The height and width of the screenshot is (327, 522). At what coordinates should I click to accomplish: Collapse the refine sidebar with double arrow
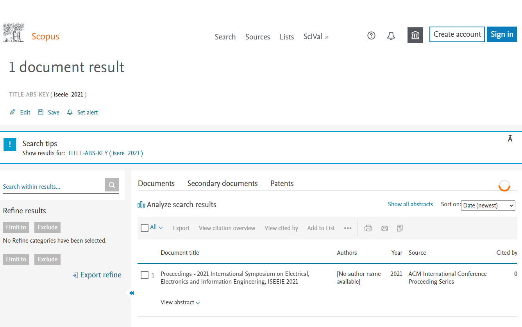132,293
